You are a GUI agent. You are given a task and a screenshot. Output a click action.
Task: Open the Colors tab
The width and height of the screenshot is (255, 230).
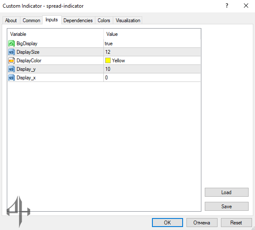click(x=104, y=20)
